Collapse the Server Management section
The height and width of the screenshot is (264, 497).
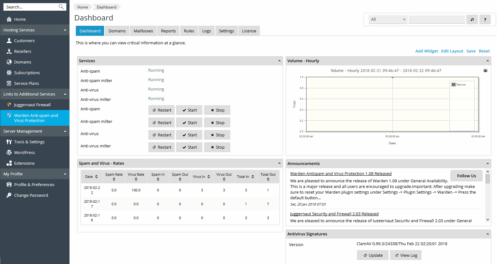tap(65, 131)
